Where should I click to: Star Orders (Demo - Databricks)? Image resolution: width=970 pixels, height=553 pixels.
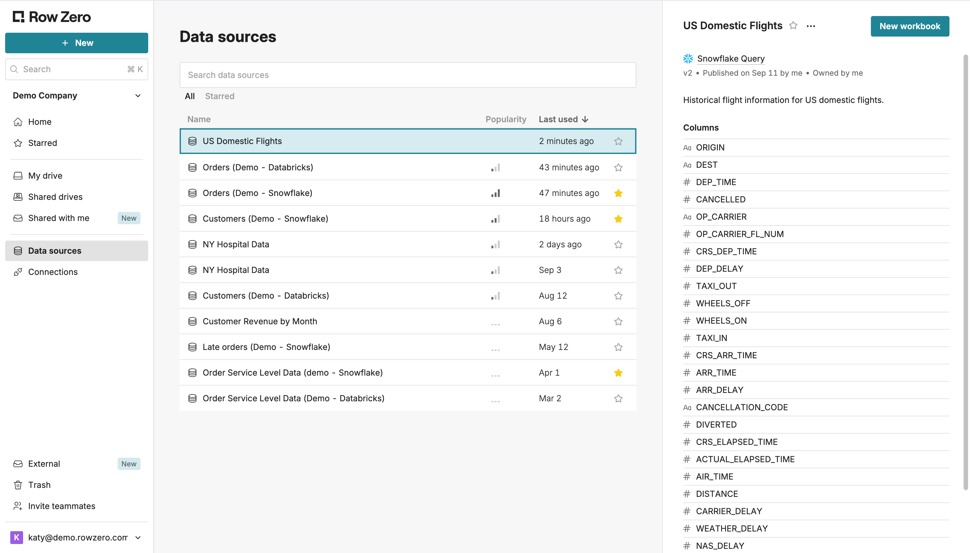coord(618,167)
